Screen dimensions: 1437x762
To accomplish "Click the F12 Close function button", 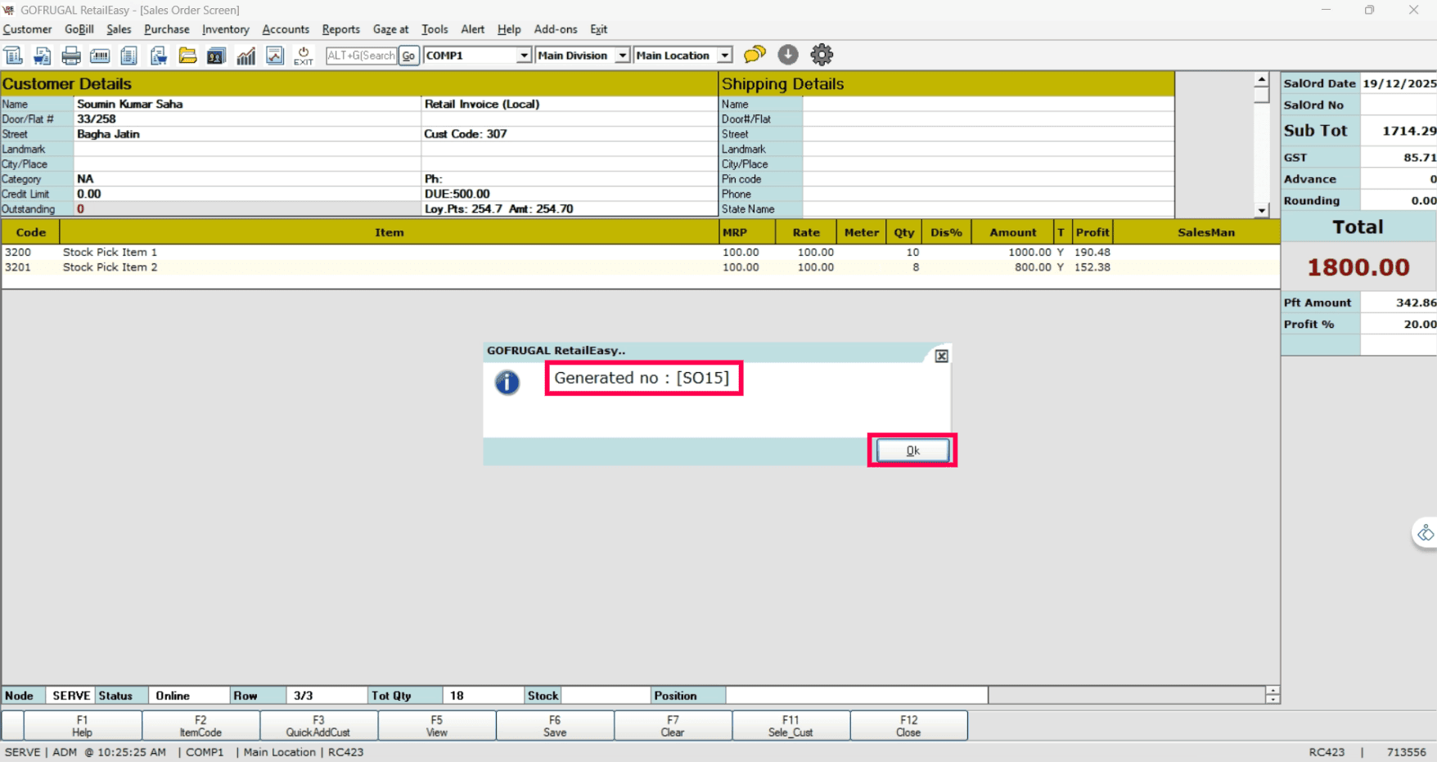I will 908,726.
